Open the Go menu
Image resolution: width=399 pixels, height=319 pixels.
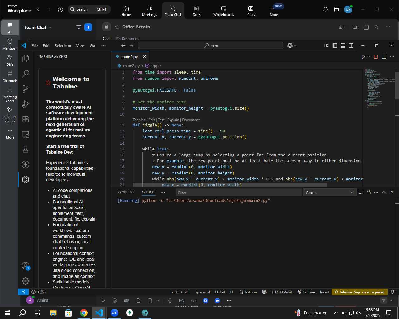pyautogui.click(x=92, y=45)
